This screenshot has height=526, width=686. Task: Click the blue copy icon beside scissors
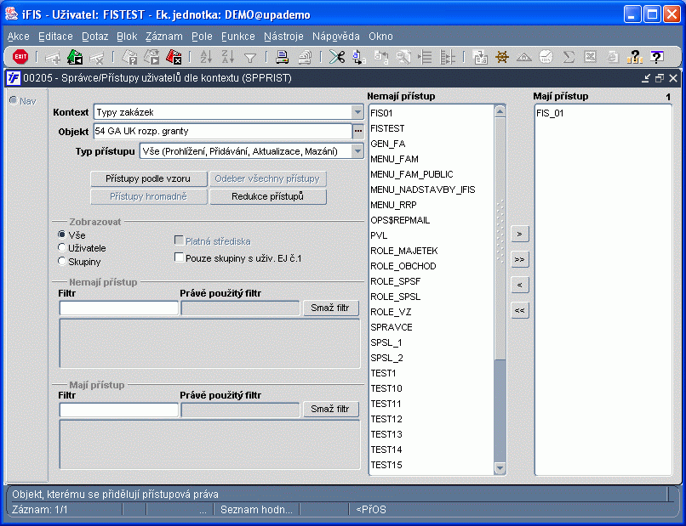coord(359,57)
